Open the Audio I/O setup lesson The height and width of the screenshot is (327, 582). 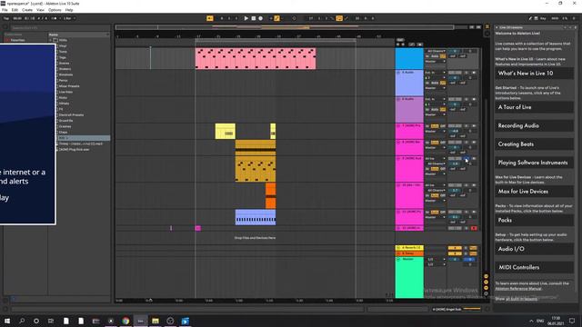pos(534,249)
